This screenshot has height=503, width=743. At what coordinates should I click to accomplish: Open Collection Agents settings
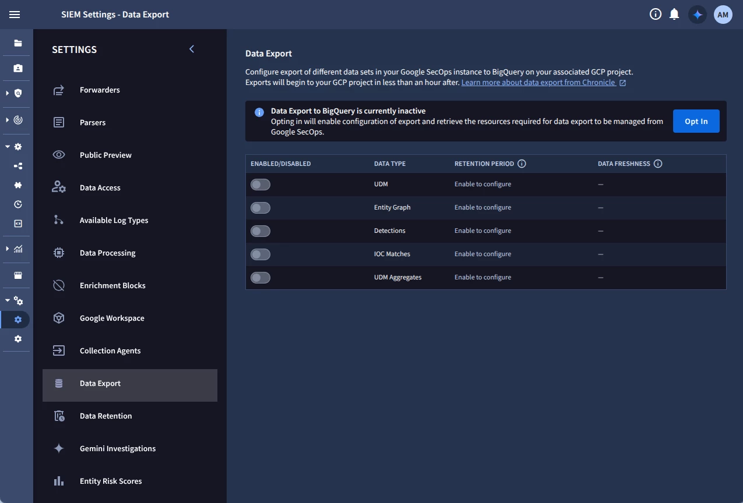click(130, 351)
